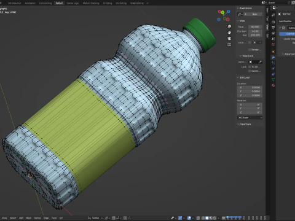Edit the 3D Cursor Location X field
295x221 pixels.
click(x=250, y=87)
